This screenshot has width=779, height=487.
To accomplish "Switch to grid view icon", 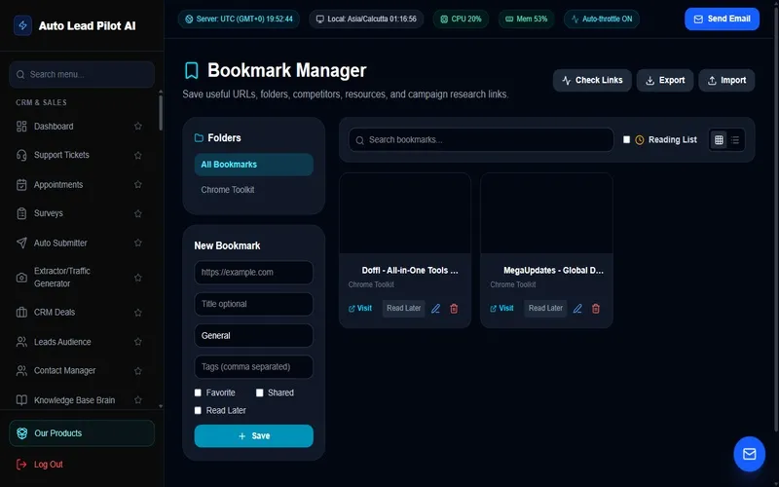I will (719, 140).
